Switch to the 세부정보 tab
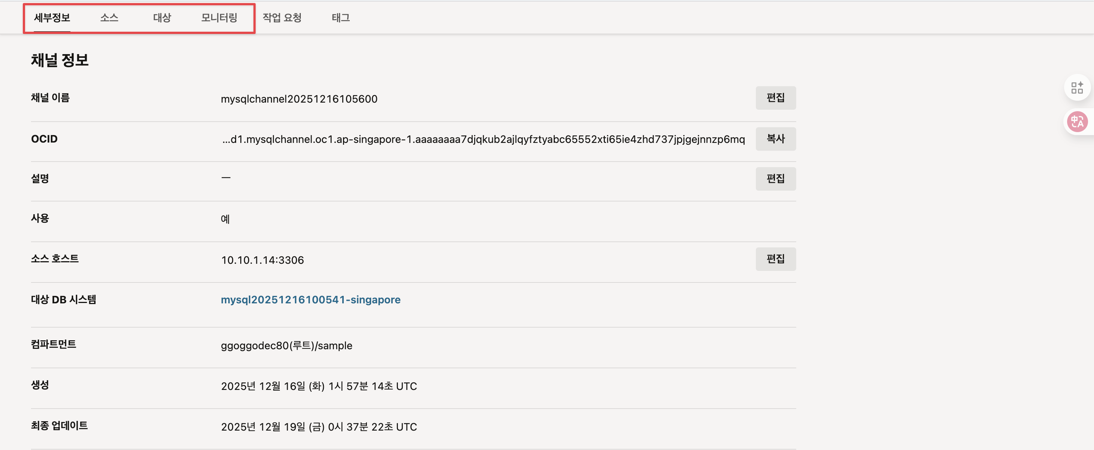1094x450 pixels. click(x=52, y=18)
